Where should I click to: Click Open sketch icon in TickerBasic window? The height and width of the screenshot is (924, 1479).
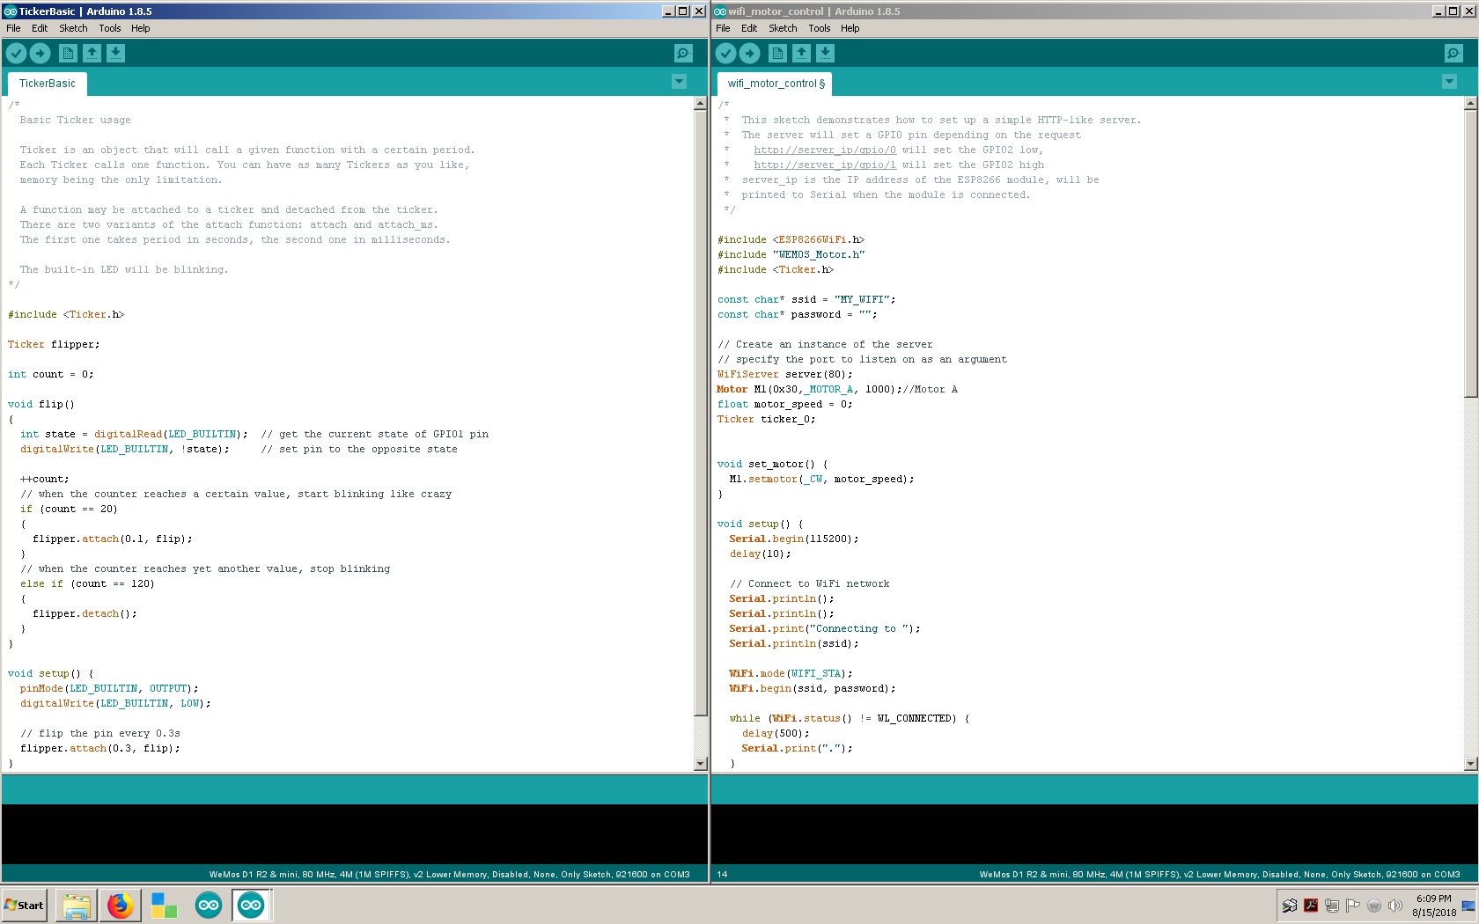click(92, 54)
